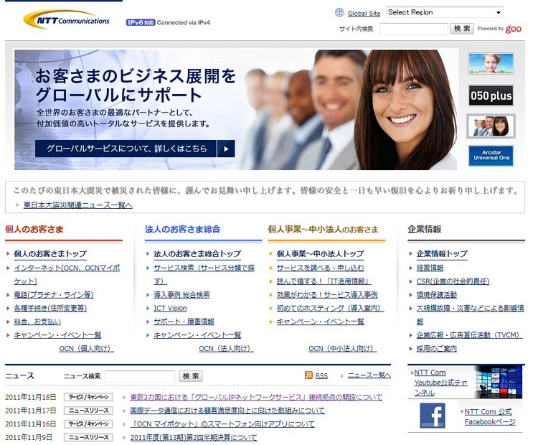This screenshot has height=445, width=538.
Task: Open 採用のご案内 link
Action: [436, 349]
